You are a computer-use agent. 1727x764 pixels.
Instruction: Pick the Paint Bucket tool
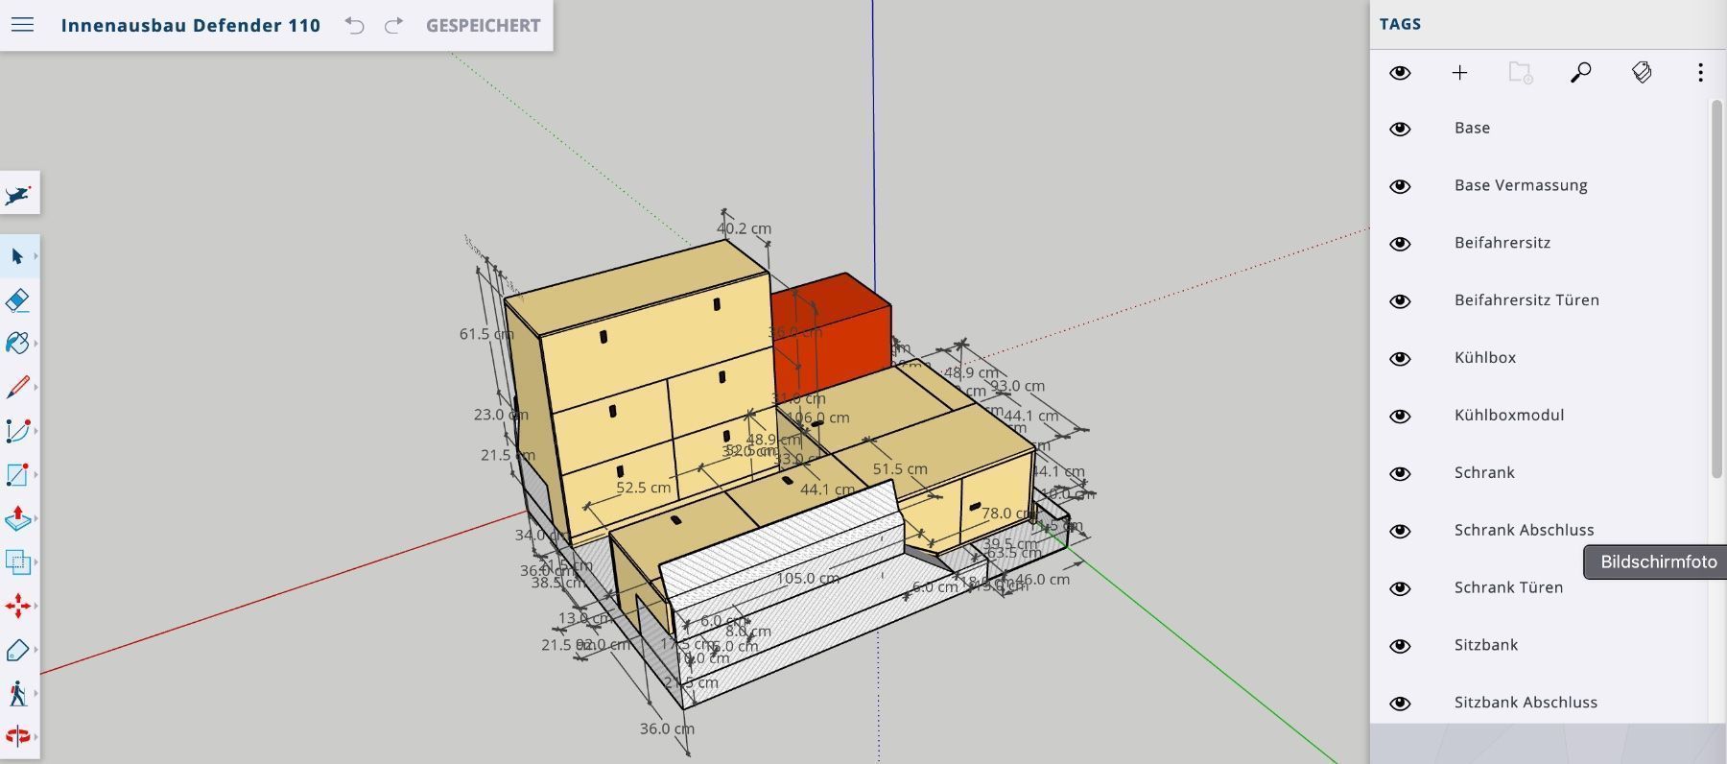(x=17, y=344)
